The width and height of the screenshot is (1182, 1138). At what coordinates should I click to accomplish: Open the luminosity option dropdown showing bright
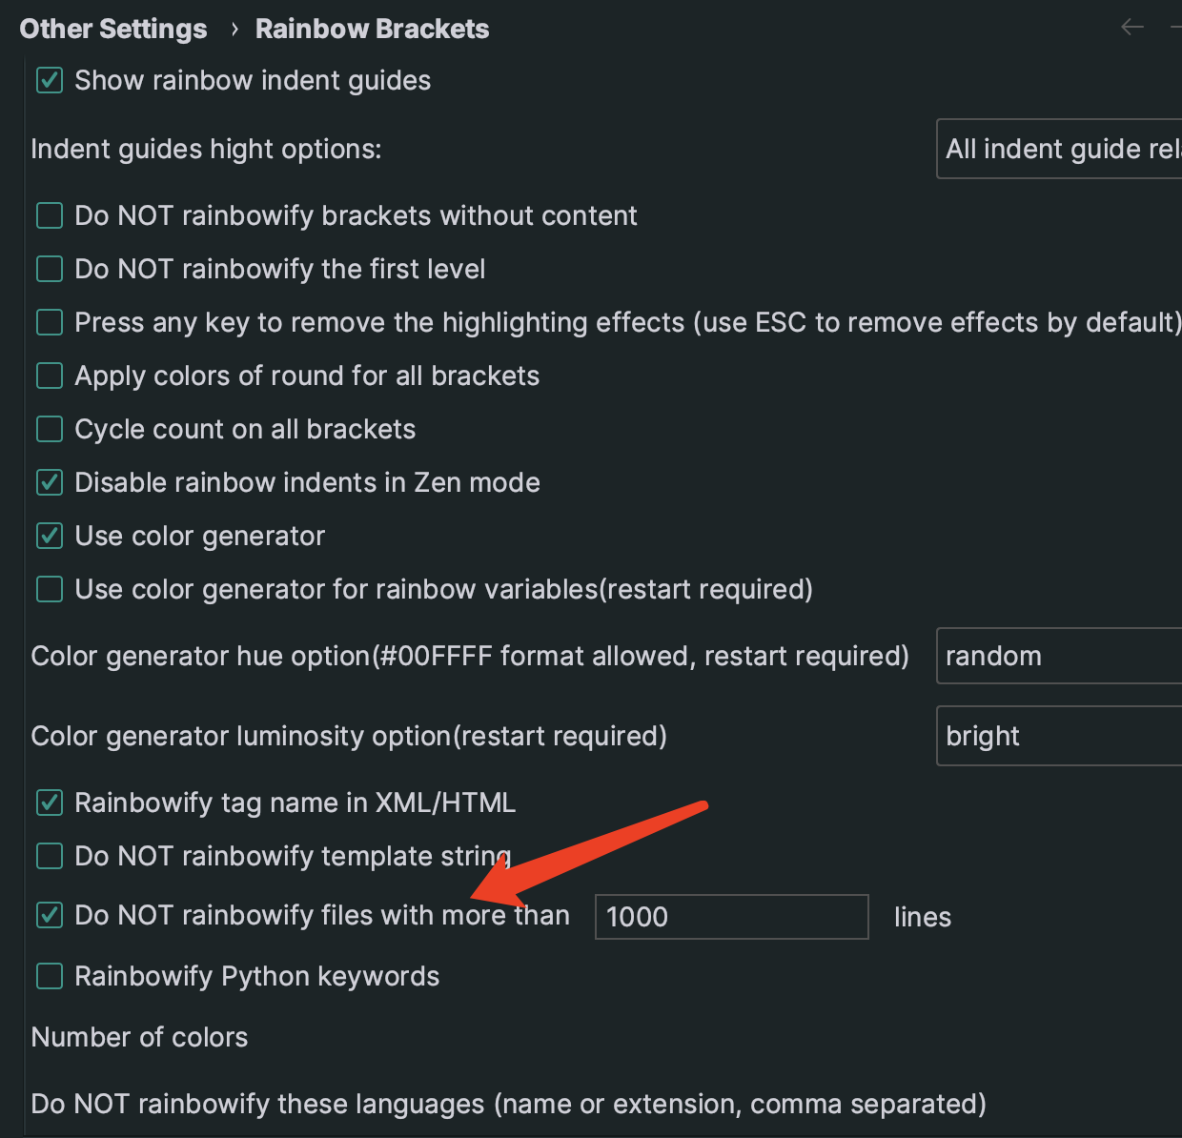pyautogui.click(x=1058, y=736)
